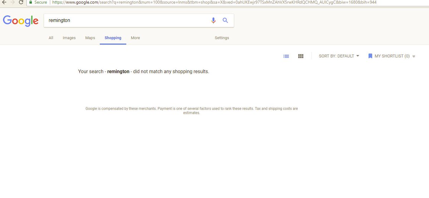
Task: Open the All results tab
Action: (51, 38)
